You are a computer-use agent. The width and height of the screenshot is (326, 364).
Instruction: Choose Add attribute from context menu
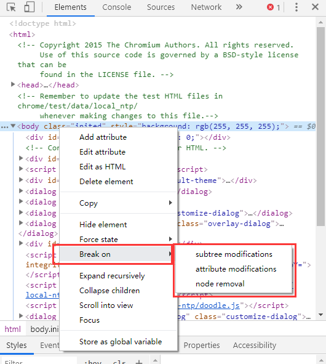coord(118,137)
